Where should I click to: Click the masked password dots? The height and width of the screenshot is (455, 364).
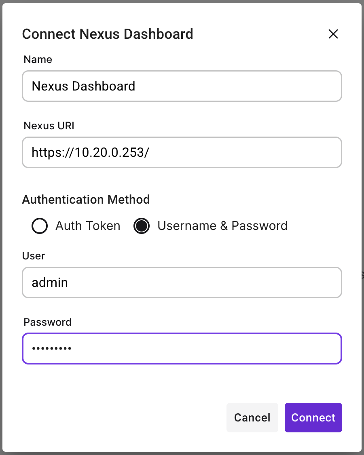(51, 348)
